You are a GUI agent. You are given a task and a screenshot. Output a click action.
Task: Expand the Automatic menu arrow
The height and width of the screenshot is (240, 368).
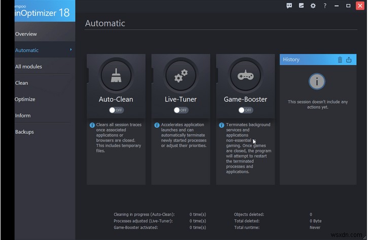point(71,50)
